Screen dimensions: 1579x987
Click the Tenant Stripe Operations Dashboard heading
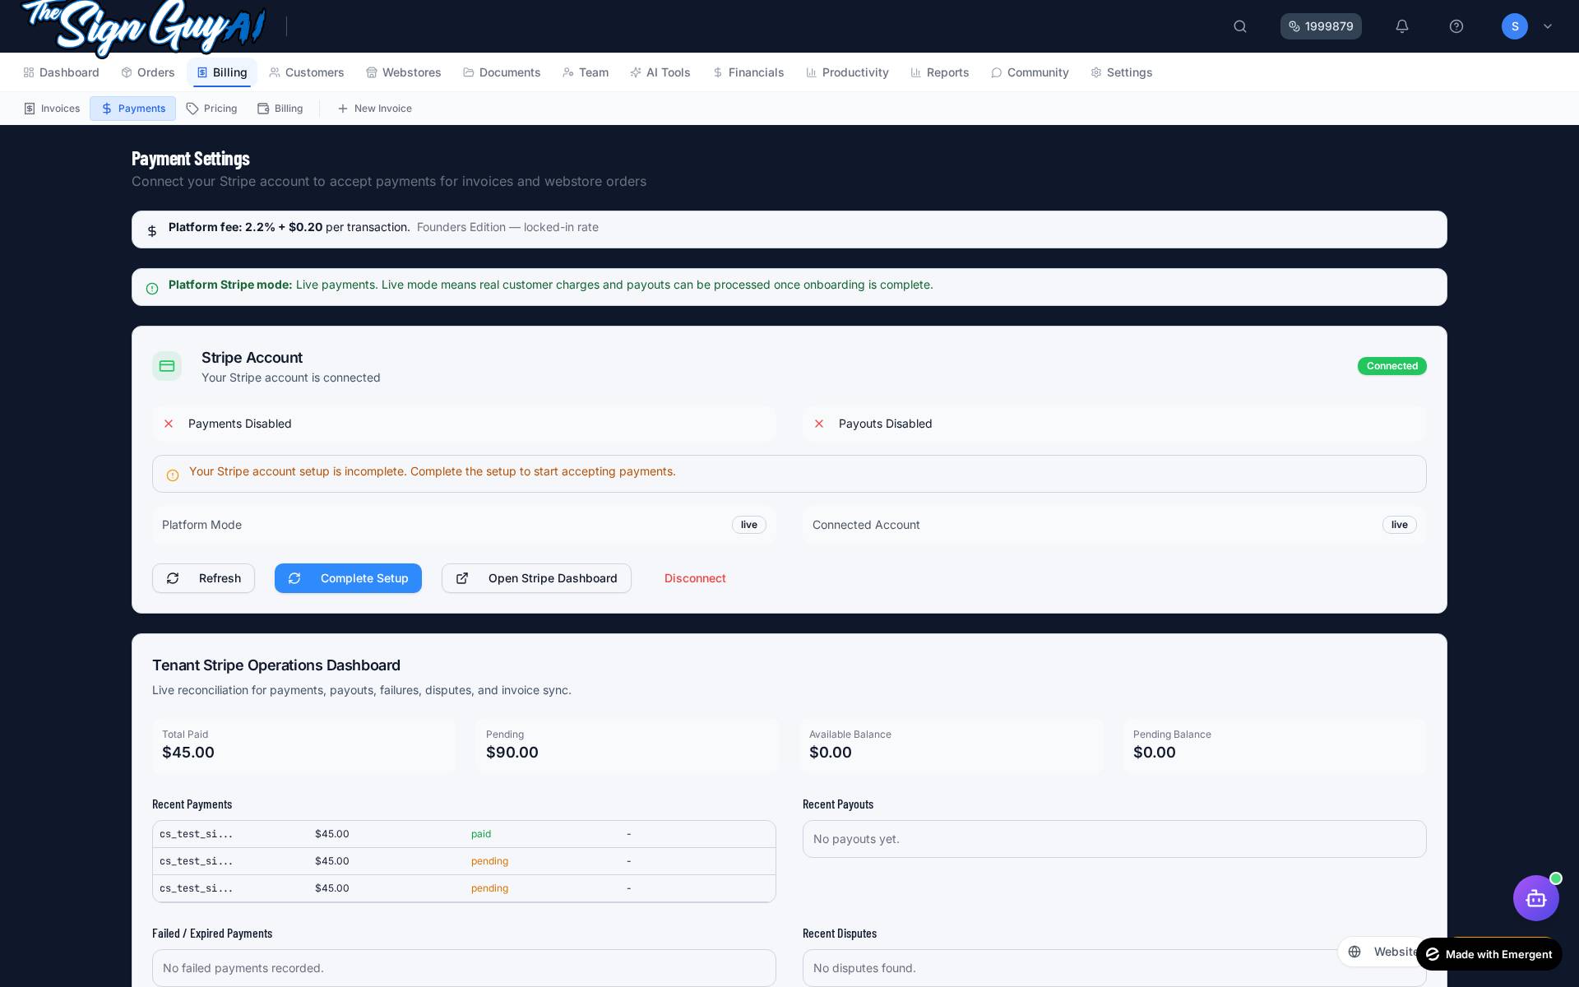(x=276, y=665)
